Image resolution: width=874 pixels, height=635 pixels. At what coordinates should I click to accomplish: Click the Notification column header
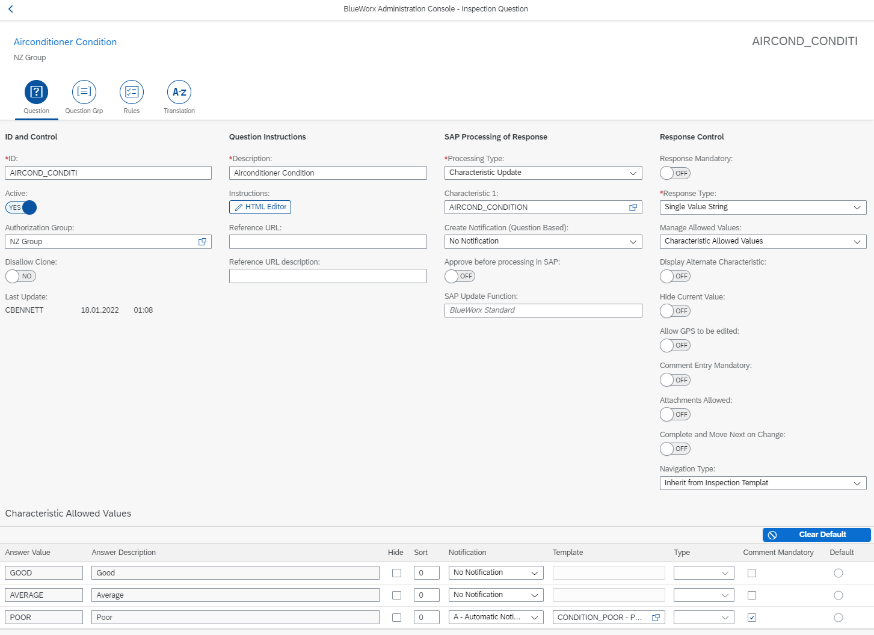point(467,553)
